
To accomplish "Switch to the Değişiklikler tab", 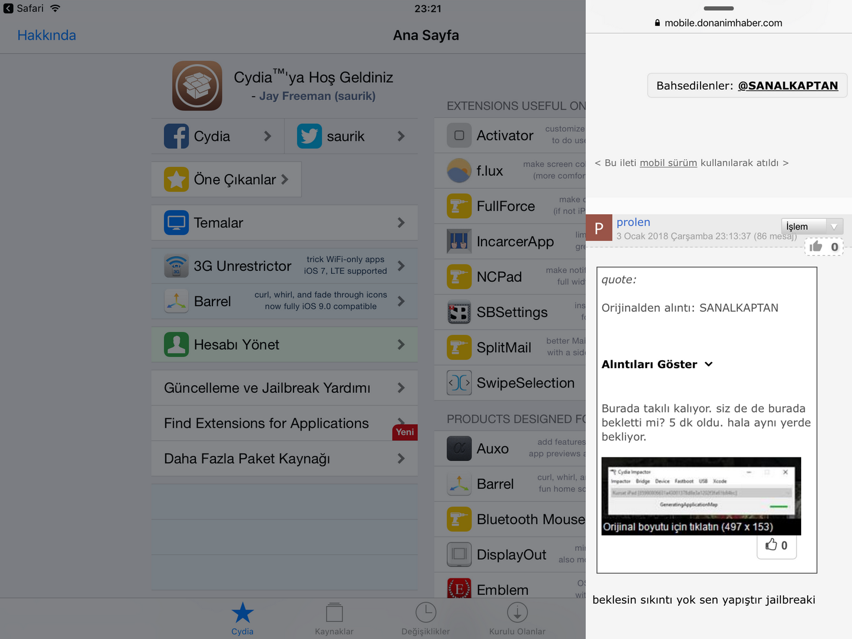I will pos(426,618).
